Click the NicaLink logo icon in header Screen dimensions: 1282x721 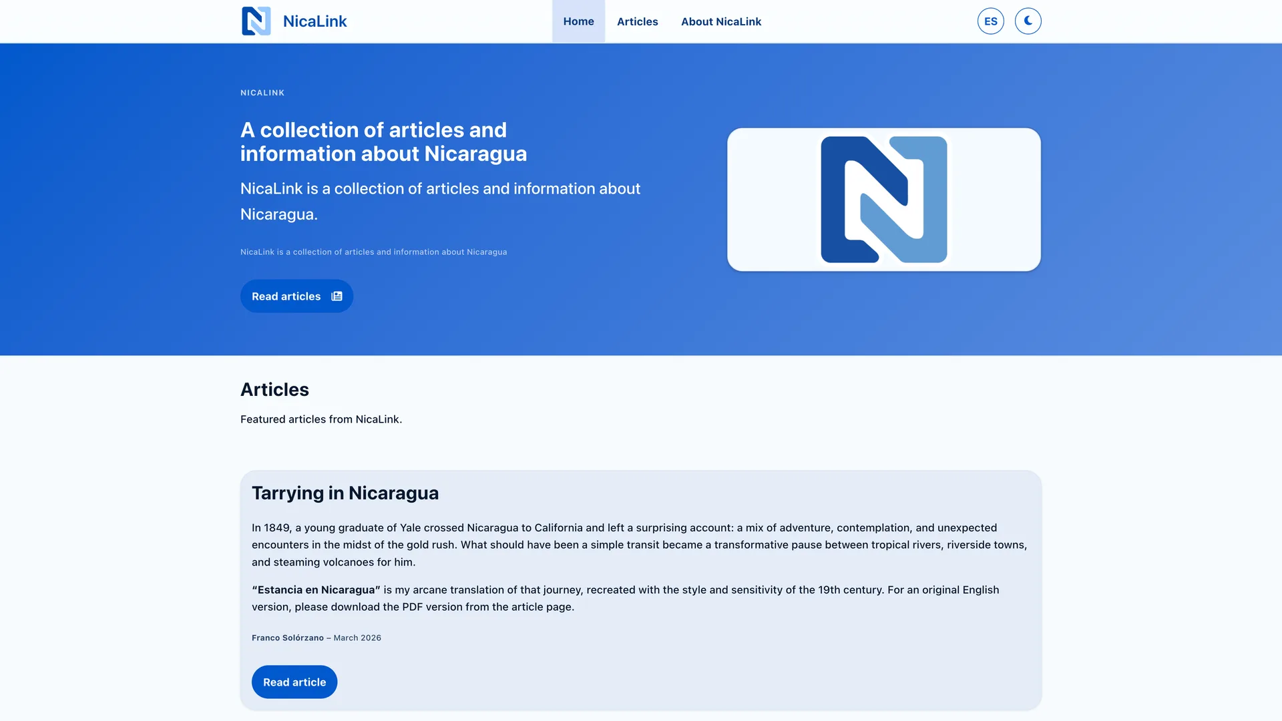point(256,21)
